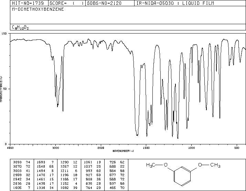
Task: Click the 2000 wavenumber axis label
Action: pos(101,148)
